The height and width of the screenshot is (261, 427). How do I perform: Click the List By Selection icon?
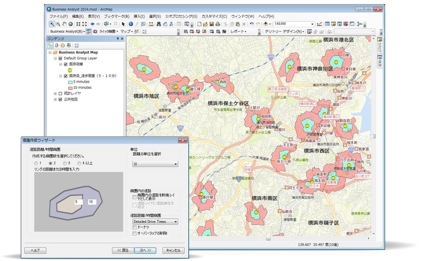(69, 45)
